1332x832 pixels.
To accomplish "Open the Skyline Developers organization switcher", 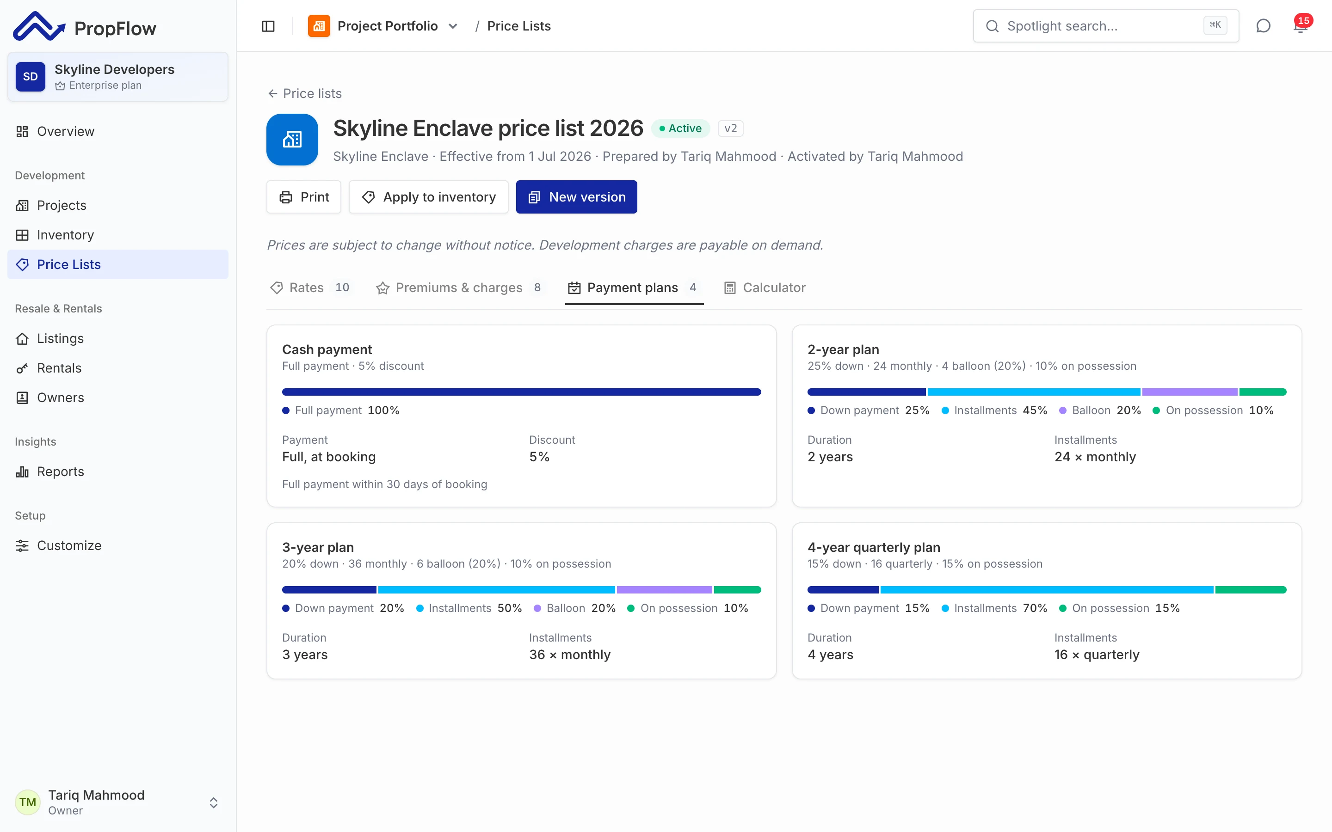I will (118, 76).
